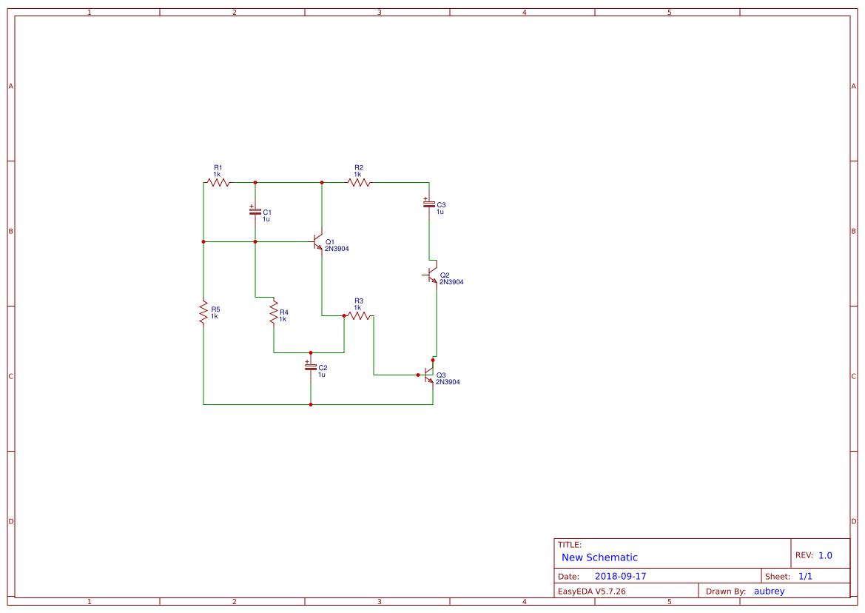
Task: Select transistor Q1 2N3904 symbol
Action: coord(317,243)
